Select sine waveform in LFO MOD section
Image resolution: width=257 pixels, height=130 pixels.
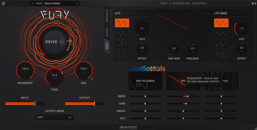click(x=221, y=23)
